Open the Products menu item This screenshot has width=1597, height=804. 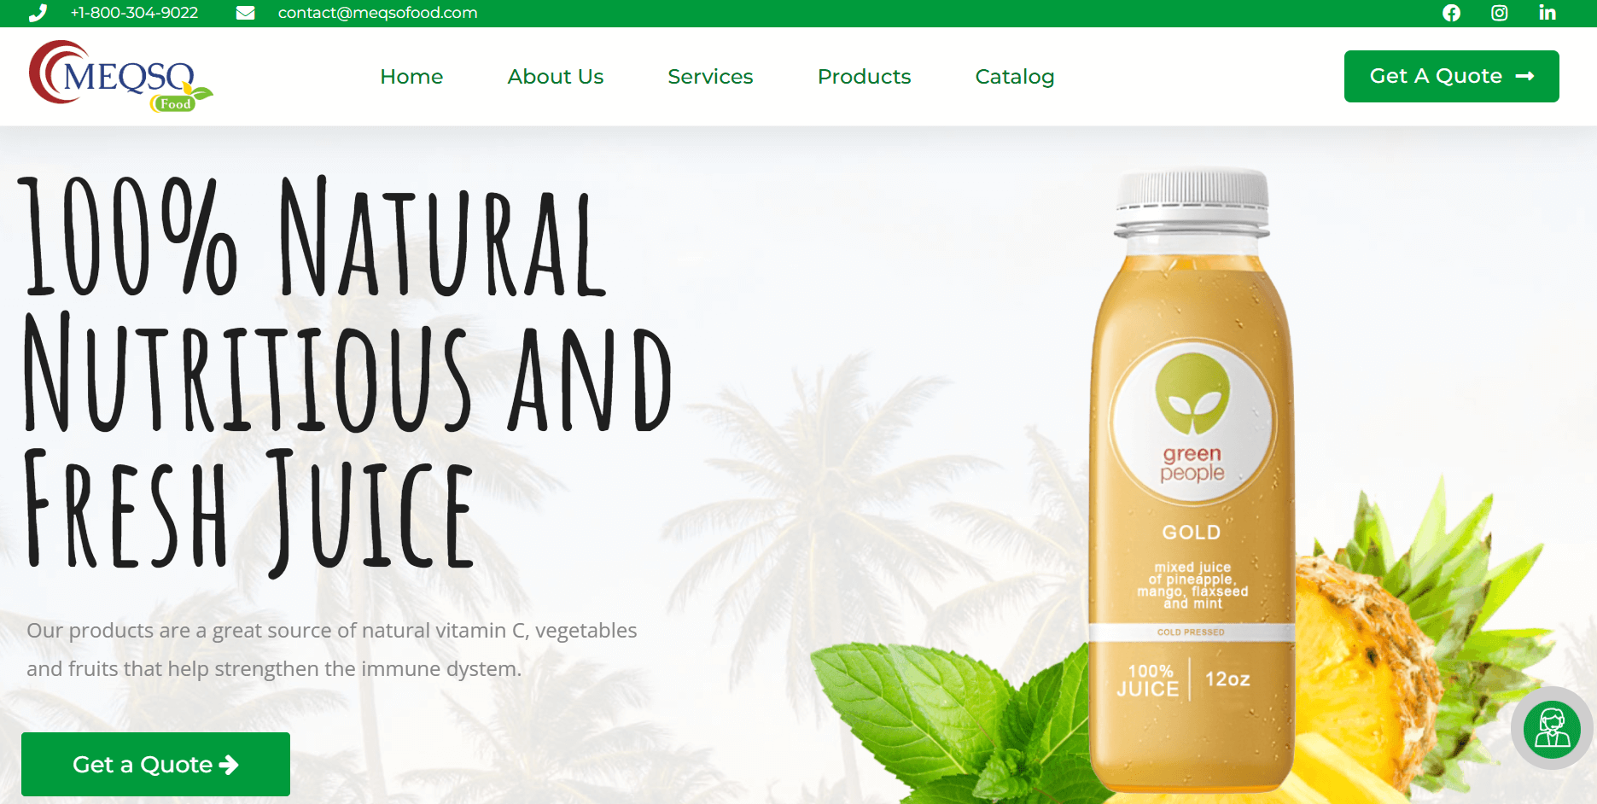point(864,77)
